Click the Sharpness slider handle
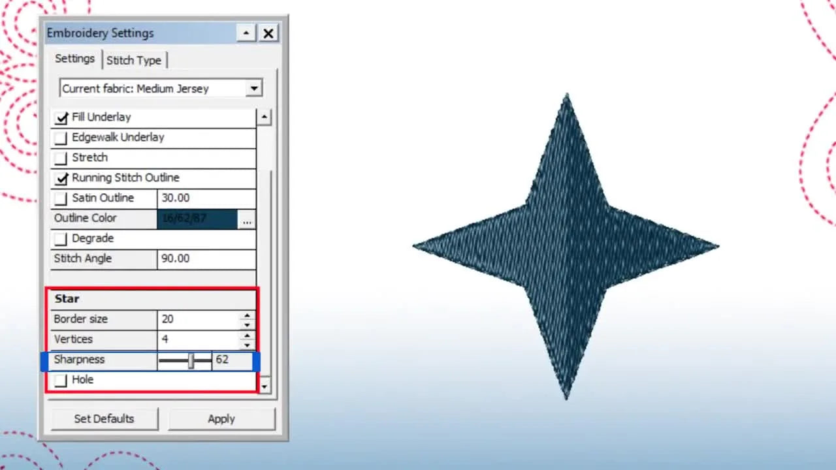This screenshot has width=836, height=470. (x=190, y=360)
